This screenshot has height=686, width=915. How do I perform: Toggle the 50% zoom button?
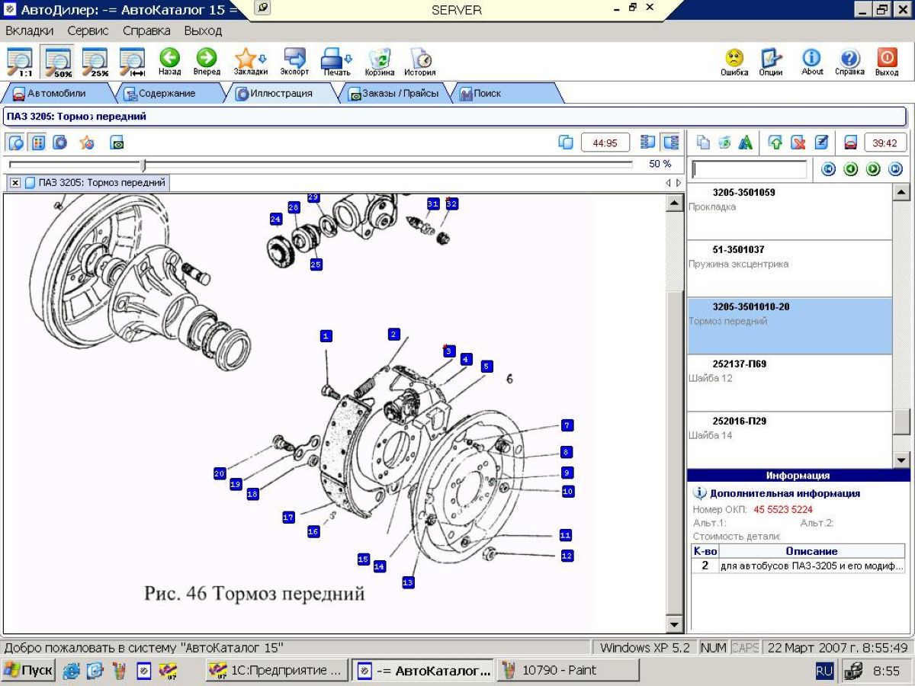click(58, 63)
